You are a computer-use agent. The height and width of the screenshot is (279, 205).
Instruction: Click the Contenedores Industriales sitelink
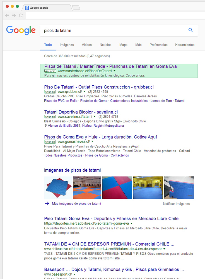[x=129, y=101]
